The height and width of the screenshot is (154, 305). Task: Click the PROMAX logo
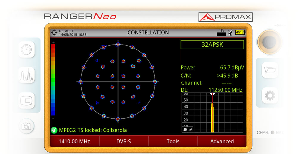pos(225,17)
